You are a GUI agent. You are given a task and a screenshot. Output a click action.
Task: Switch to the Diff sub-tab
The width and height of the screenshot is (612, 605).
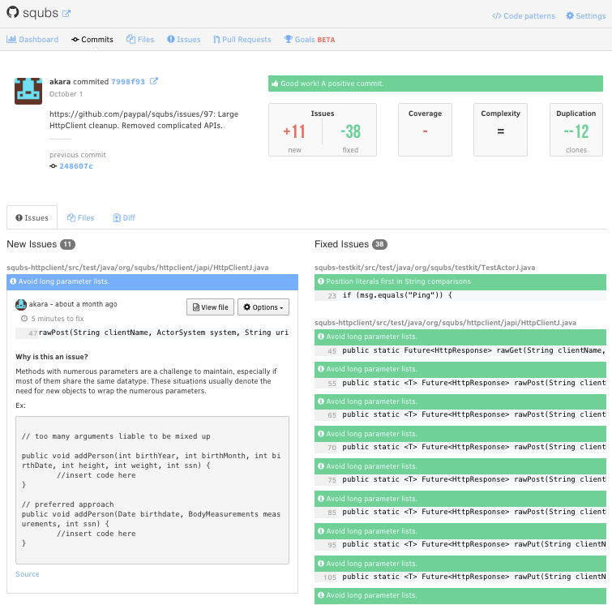124,218
